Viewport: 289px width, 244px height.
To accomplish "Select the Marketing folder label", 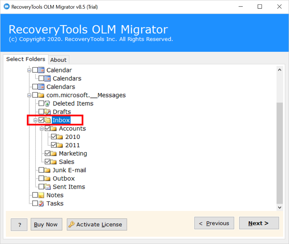I will click(x=73, y=154).
